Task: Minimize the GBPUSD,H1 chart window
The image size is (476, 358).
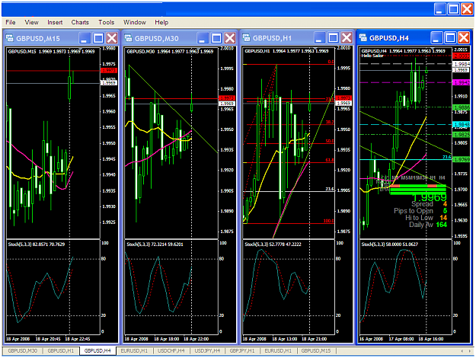Action: [x=319, y=38]
